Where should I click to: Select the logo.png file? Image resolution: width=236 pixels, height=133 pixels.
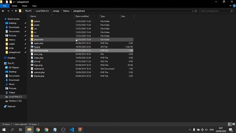coord(81,65)
